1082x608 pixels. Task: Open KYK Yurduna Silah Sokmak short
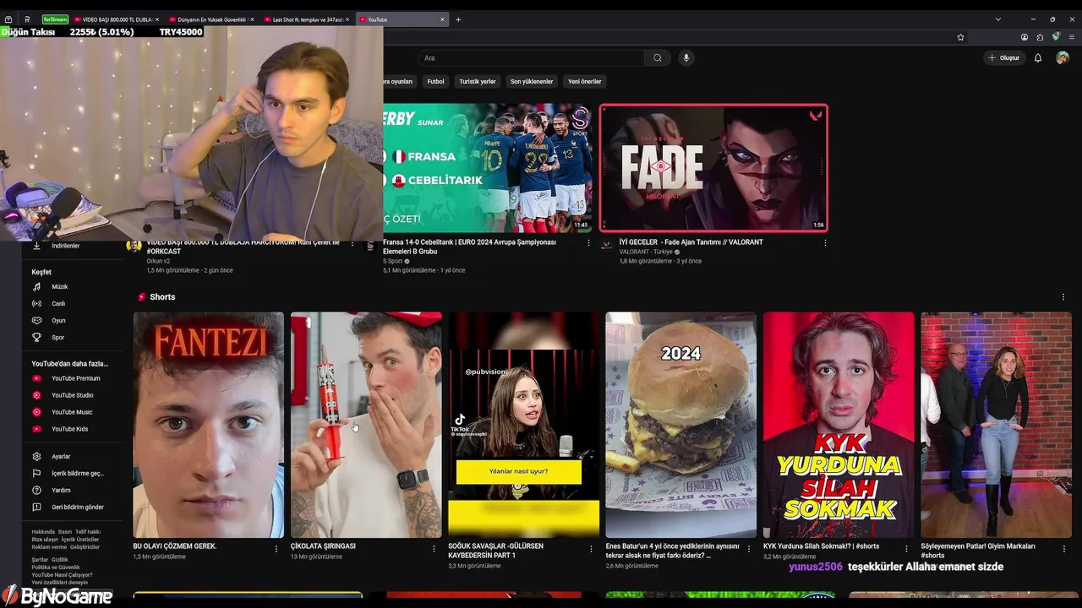839,425
